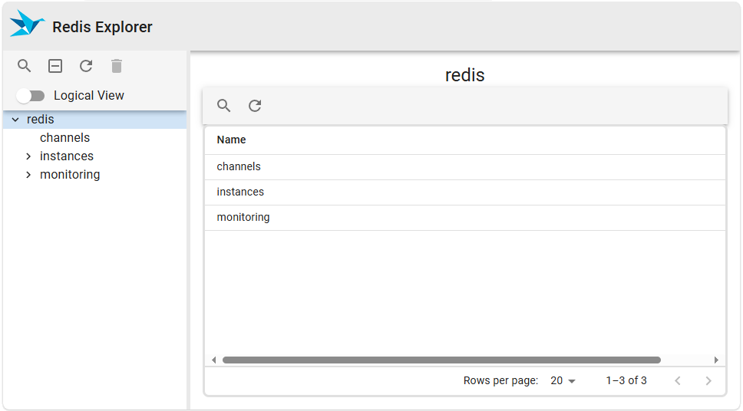
Task: Open search in the left tree toolbar
Action: (25, 66)
